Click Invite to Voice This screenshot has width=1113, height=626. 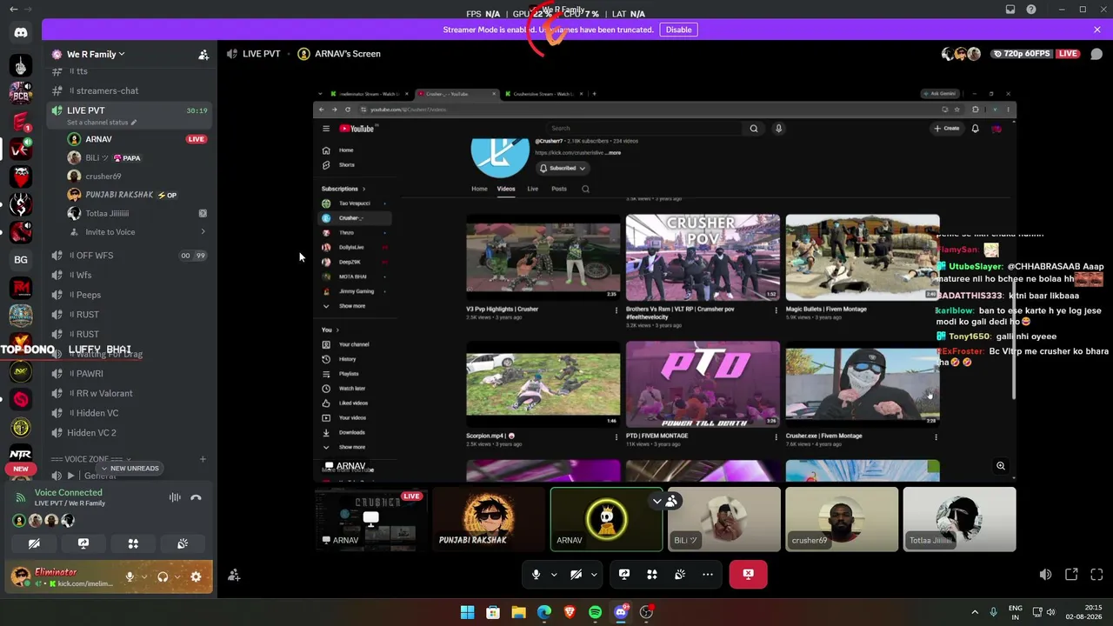coord(110,232)
